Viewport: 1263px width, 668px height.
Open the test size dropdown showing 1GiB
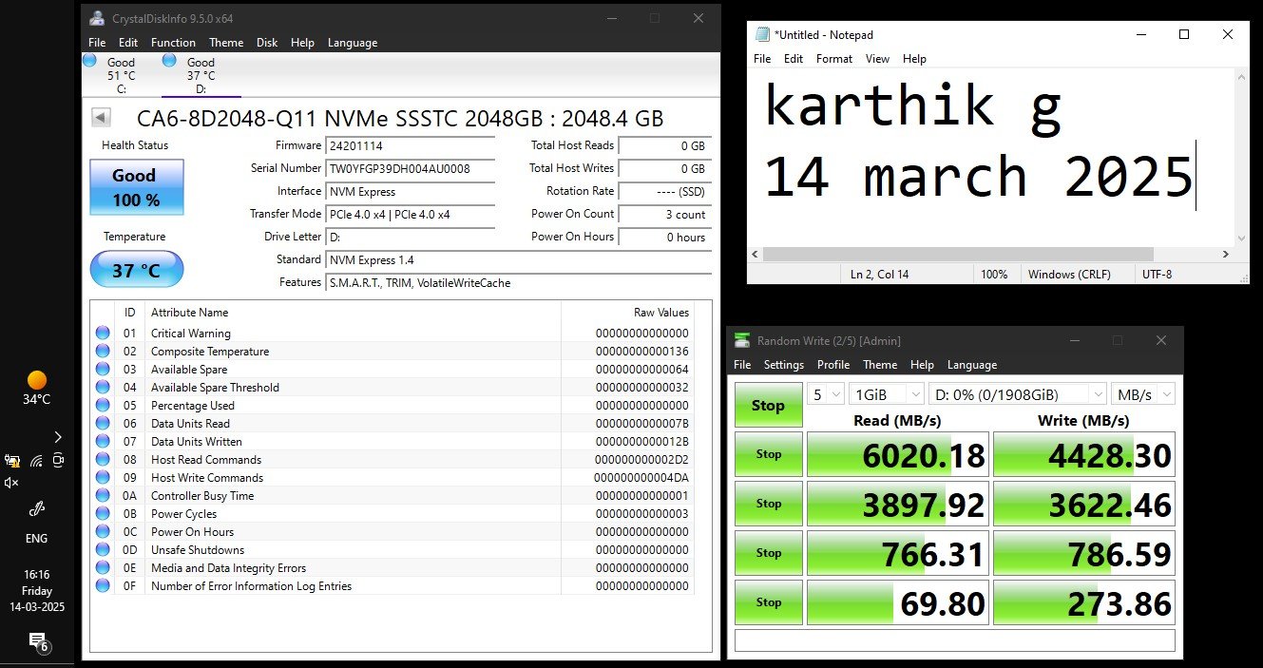coord(887,393)
